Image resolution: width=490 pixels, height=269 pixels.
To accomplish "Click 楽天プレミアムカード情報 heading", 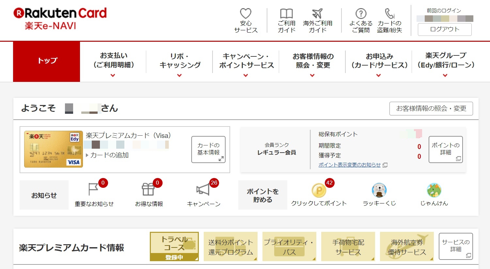I will 71,248.
